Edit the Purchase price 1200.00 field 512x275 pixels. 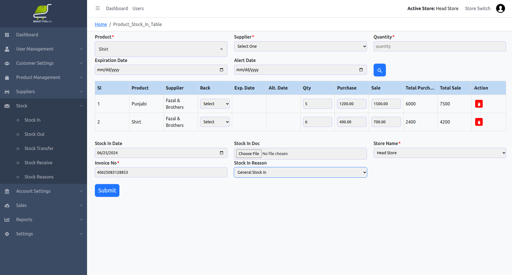[x=352, y=104]
